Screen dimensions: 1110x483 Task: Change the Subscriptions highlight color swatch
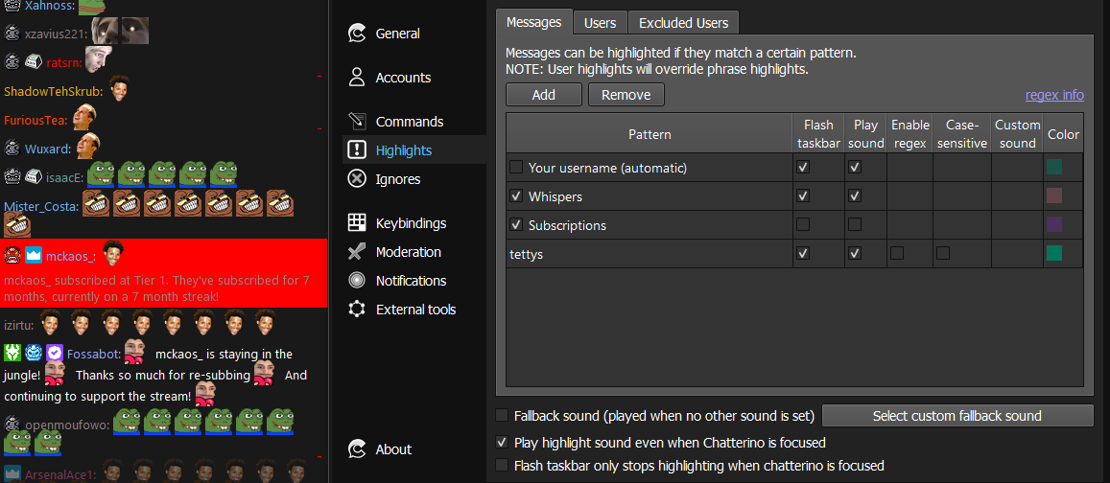pos(1054,225)
